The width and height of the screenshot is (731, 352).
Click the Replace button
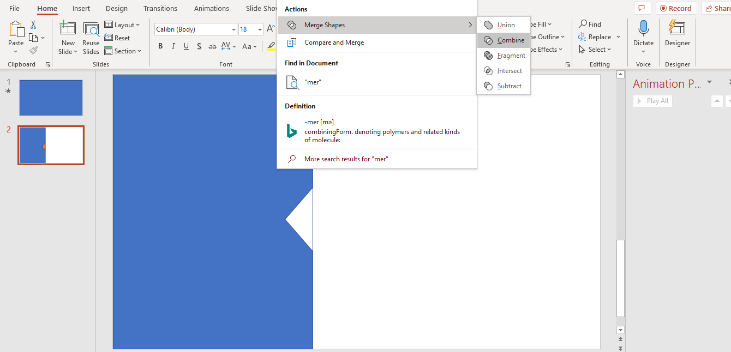pos(595,37)
